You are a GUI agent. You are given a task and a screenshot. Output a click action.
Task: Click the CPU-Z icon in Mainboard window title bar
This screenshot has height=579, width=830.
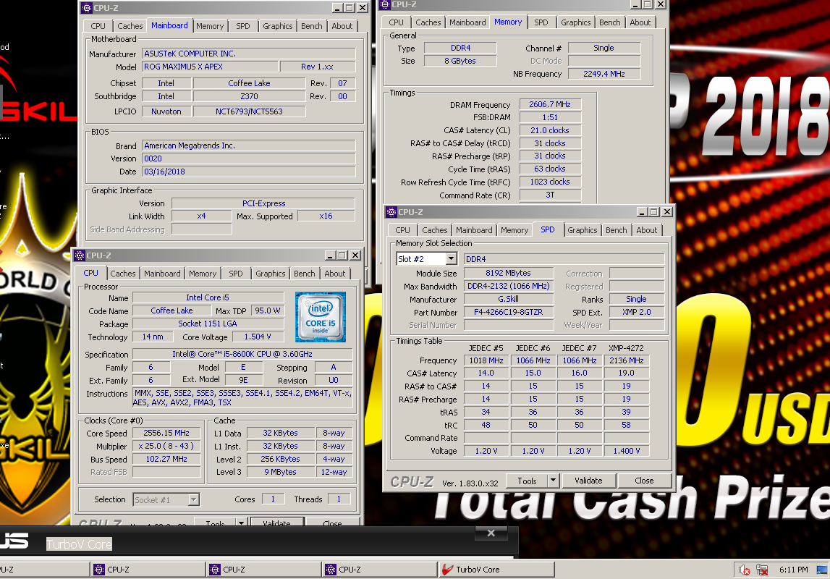pyautogui.click(x=86, y=8)
